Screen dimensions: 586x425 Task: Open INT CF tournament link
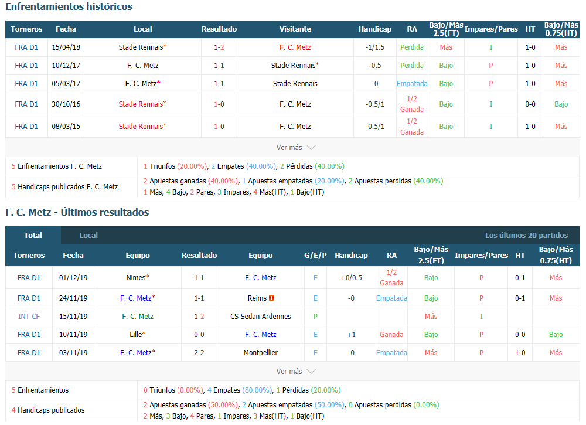click(29, 316)
